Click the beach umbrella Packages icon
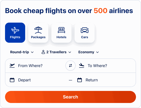The height and width of the screenshot is (108, 141). (x=38, y=30)
